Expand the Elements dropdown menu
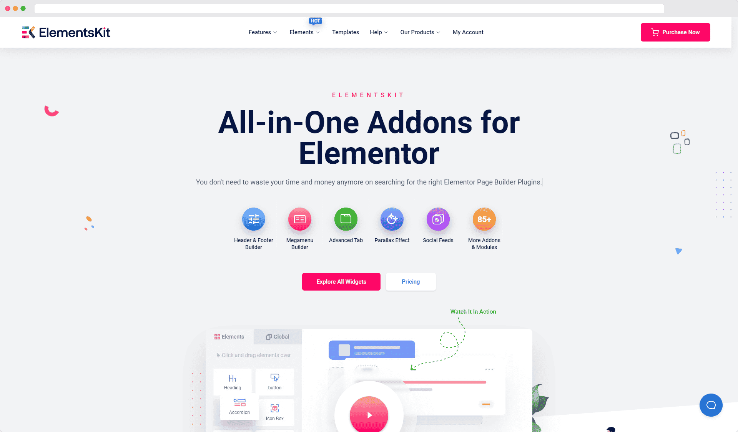The width and height of the screenshot is (738, 432). click(x=304, y=32)
